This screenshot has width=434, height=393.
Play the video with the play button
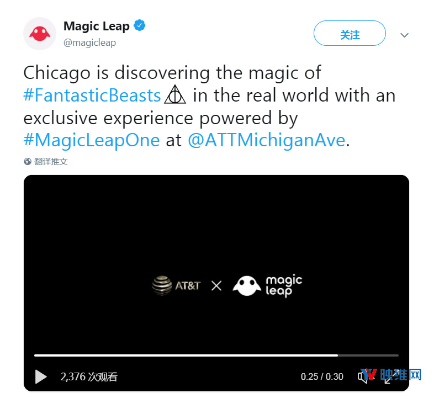coord(41,376)
